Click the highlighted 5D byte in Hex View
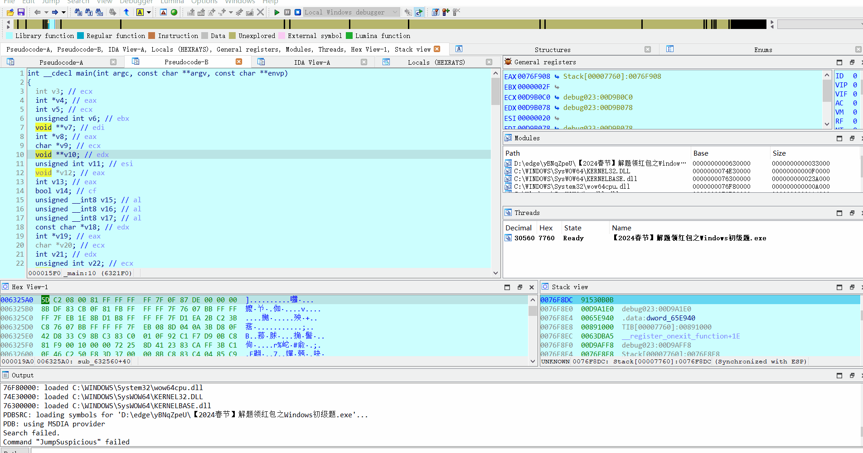This screenshot has height=453, width=863. 45,300
